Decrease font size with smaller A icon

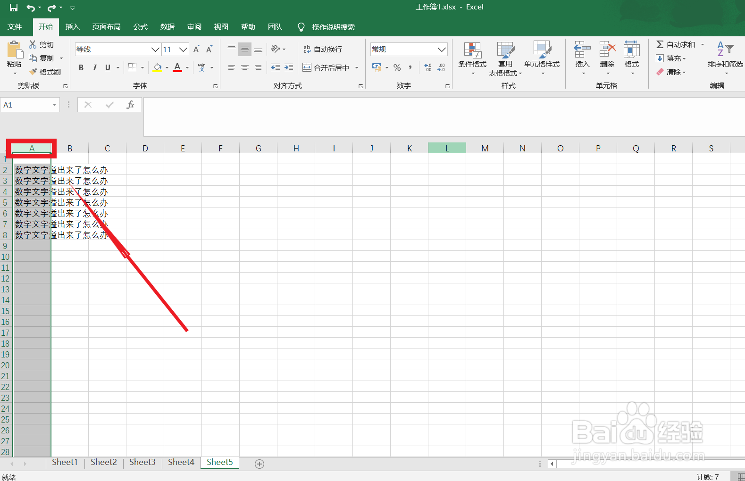click(209, 49)
